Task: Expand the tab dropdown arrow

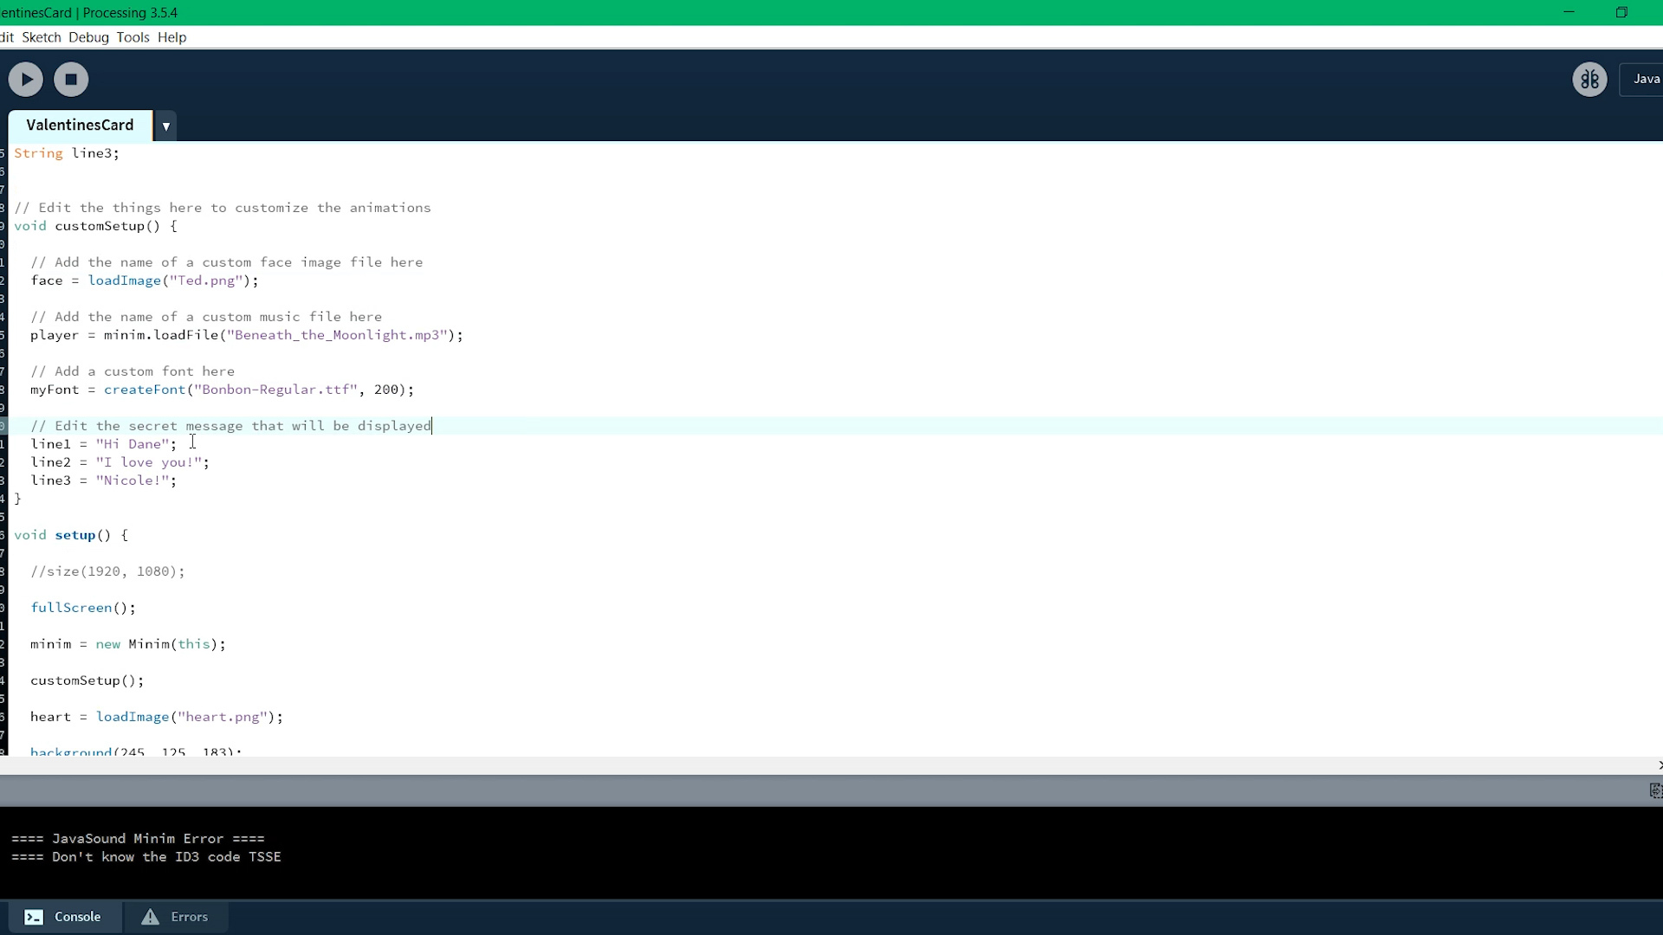Action: 165,126
